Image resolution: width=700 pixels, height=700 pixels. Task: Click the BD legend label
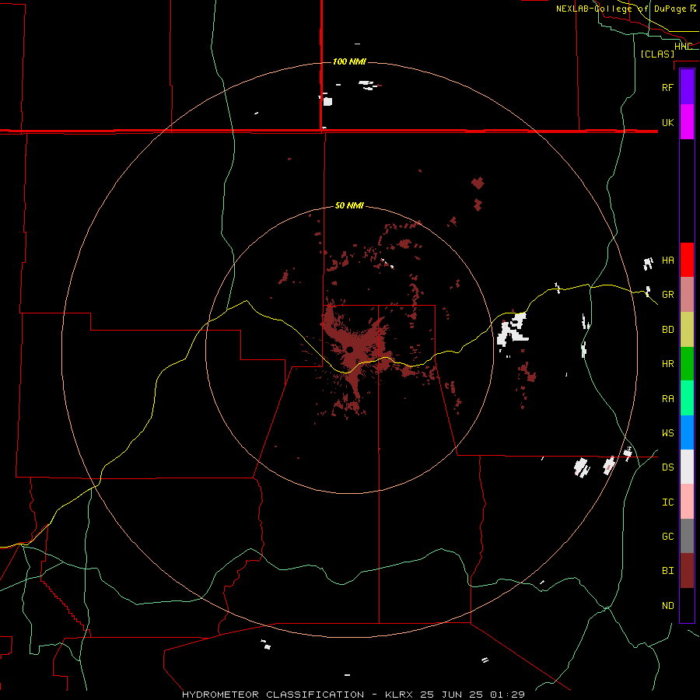pos(668,330)
